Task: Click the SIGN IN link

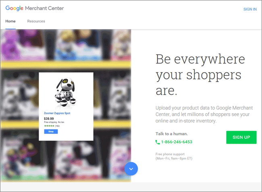Action: (250, 9)
